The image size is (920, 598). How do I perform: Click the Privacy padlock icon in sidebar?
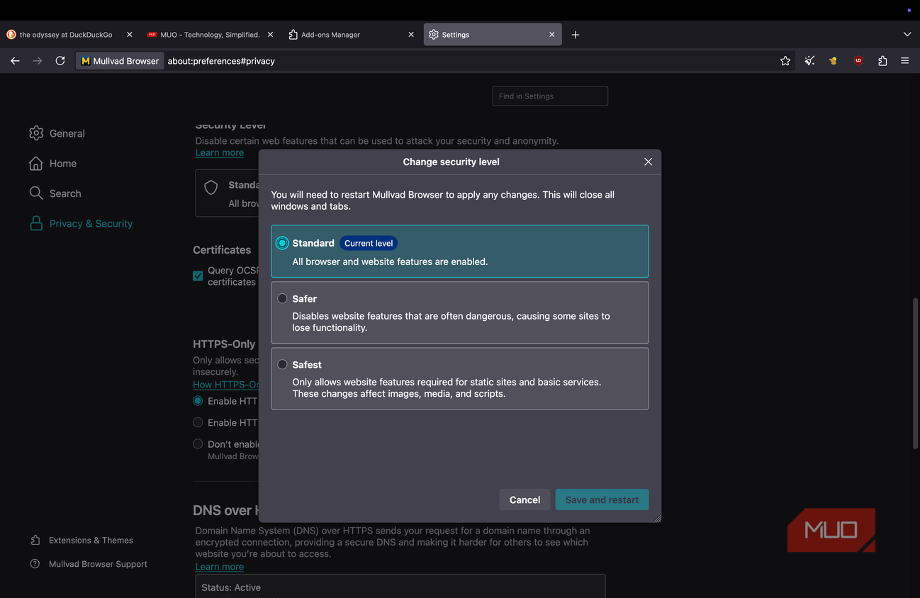point(36,224)
